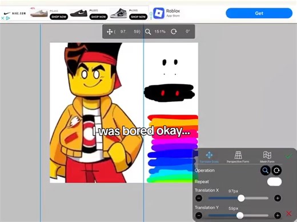297x222 pixels.
Task: Confirm transform with green checkmark
Action: [289, 157]
